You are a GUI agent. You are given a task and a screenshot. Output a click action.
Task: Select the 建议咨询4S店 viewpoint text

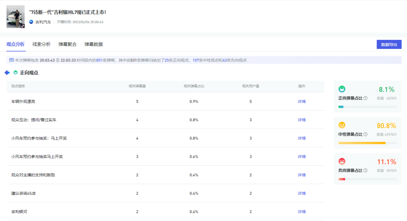pyautogui.click(x=23, y=194)
